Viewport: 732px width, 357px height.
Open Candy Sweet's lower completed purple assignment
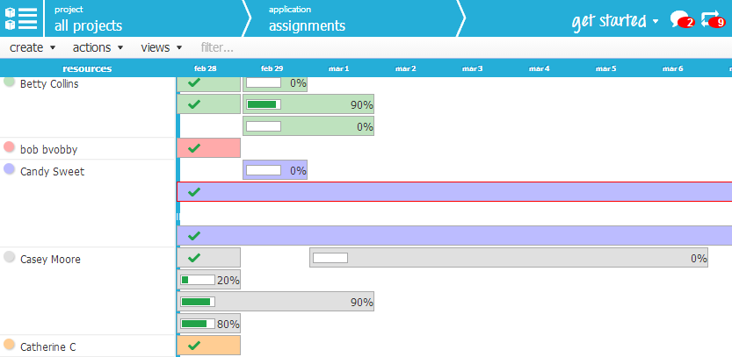[454, 235]
